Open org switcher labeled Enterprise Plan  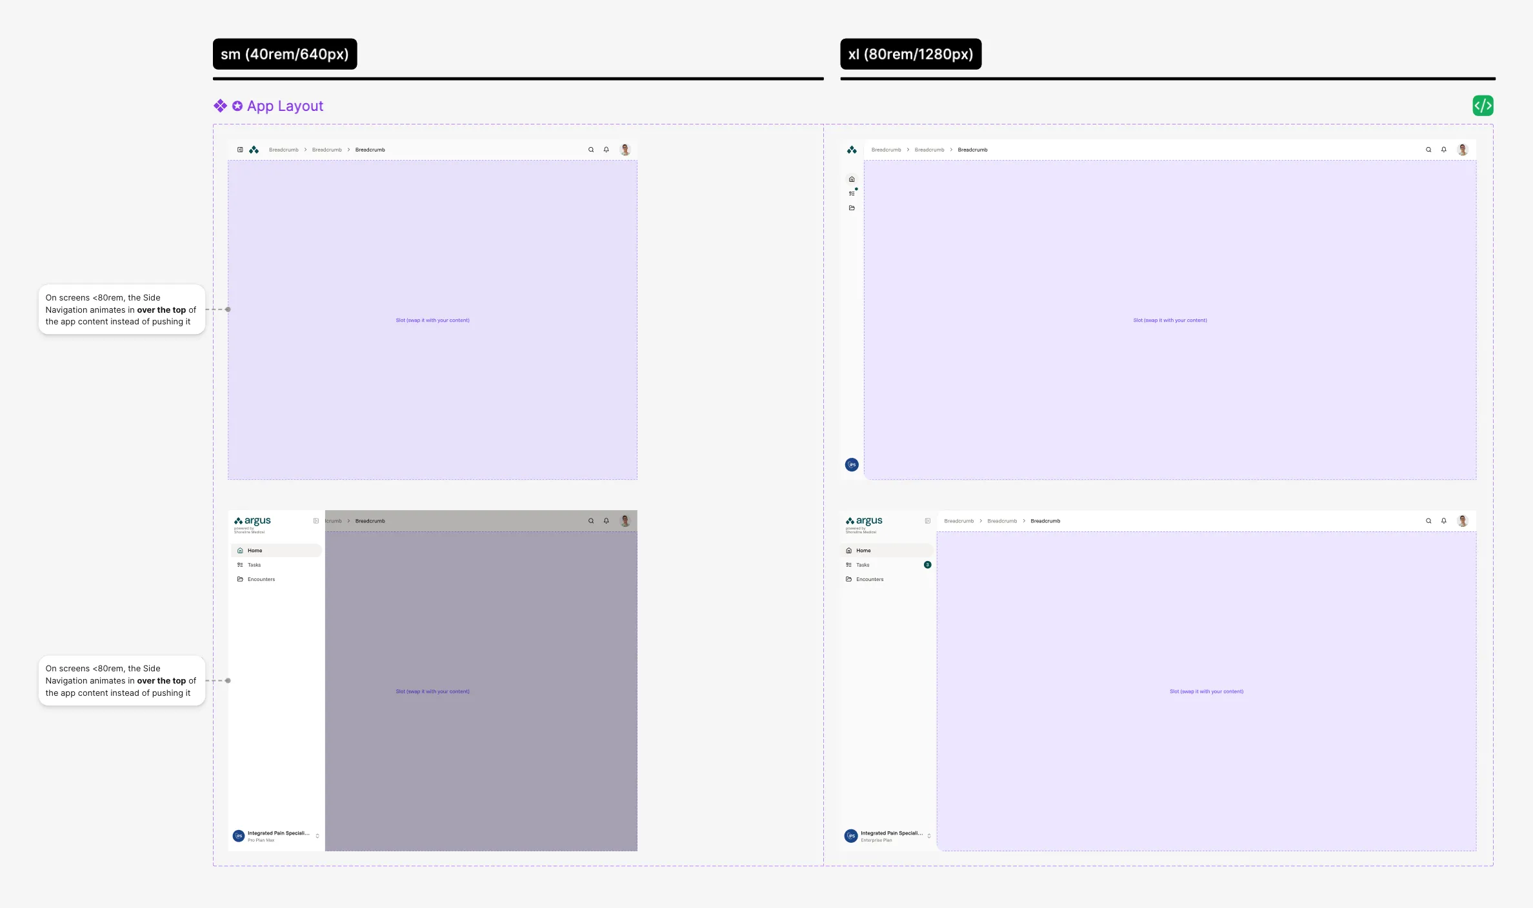point(888,836)
